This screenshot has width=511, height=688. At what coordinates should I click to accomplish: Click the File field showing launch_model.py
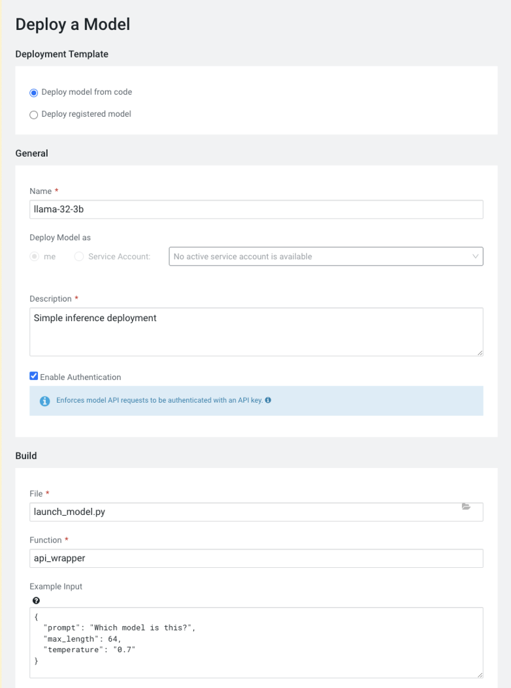pos(242,512)
